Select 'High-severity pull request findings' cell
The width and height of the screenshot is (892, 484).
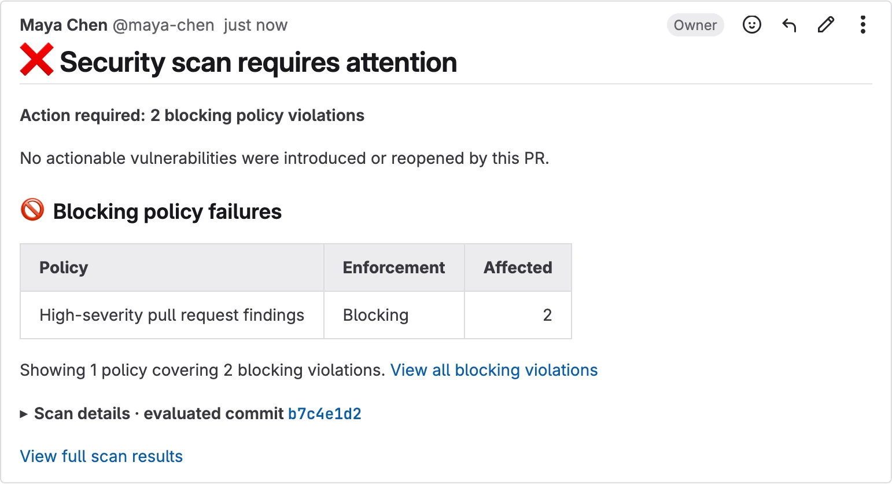click(x=172, y=315)
